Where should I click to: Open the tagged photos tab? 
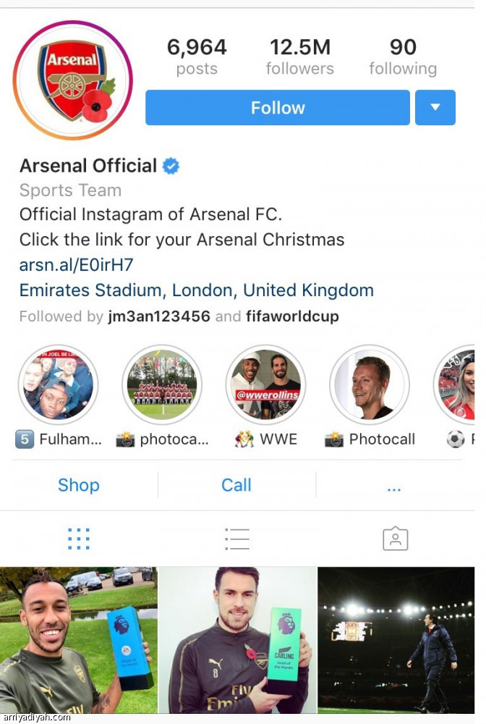click(395, 539)
